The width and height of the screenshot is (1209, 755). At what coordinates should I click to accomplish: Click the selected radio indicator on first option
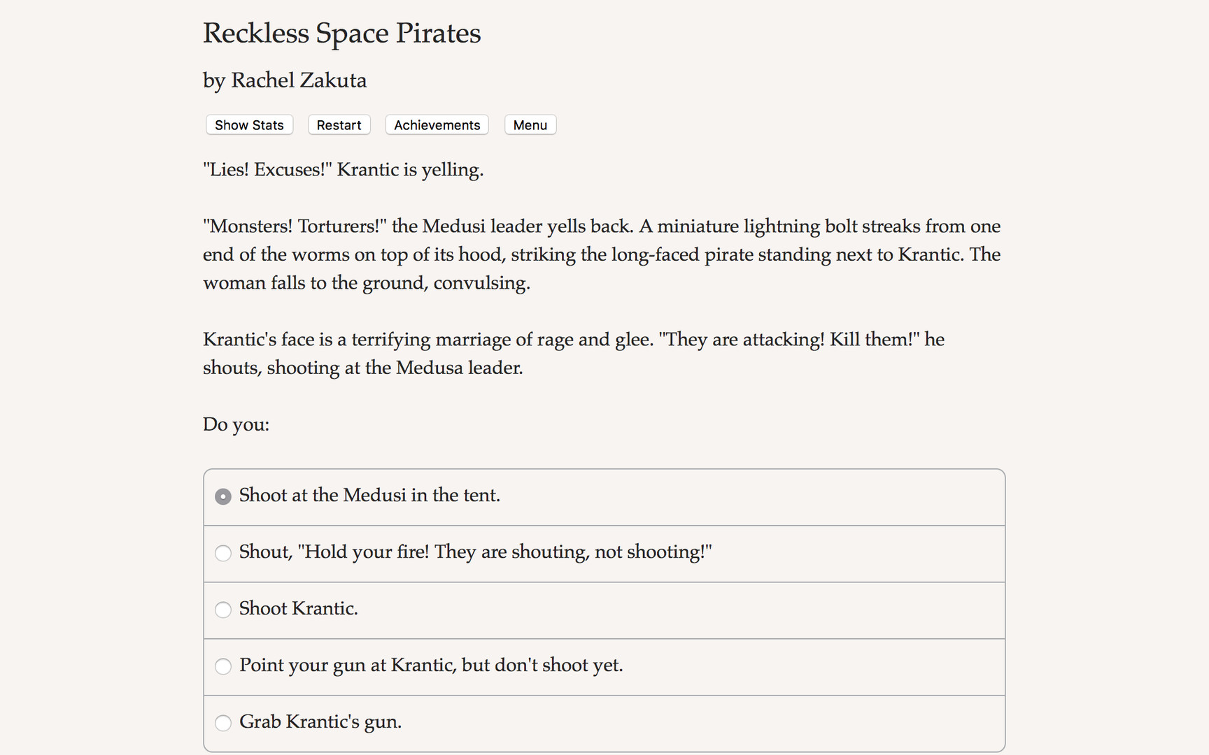click(222, 496)
